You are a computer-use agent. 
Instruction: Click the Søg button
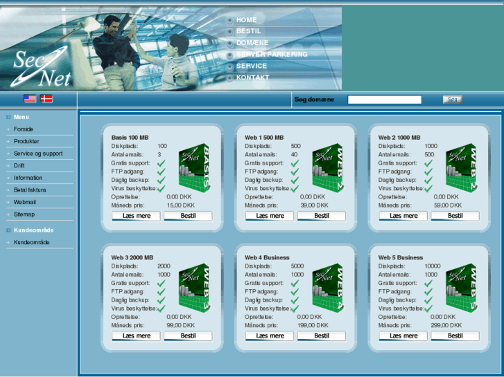453,100
